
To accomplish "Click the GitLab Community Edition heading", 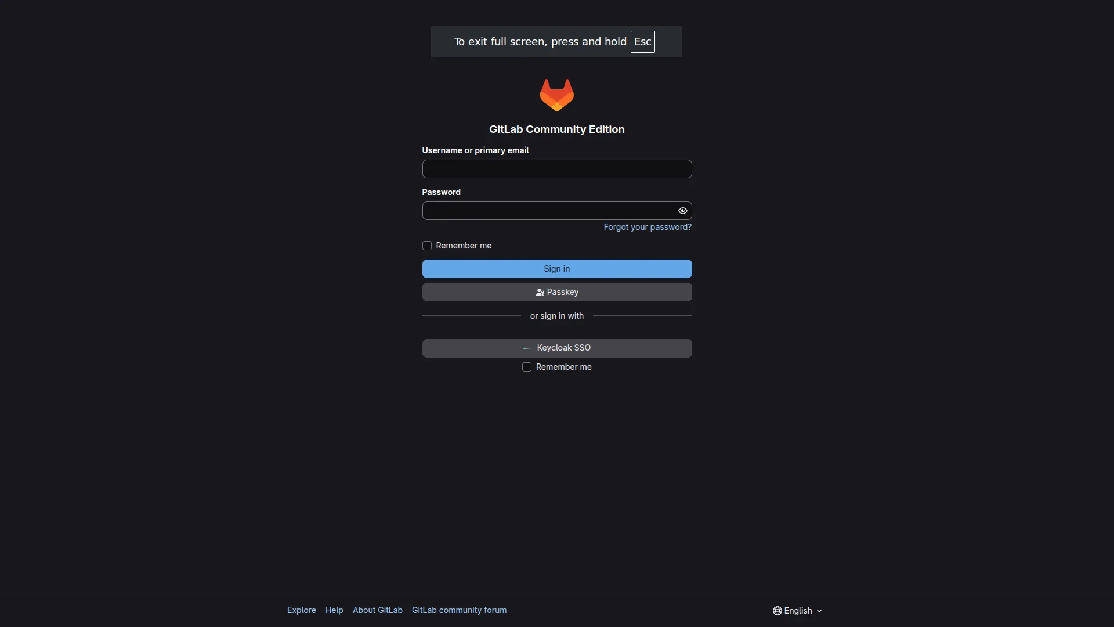I will tap(556, 129).
